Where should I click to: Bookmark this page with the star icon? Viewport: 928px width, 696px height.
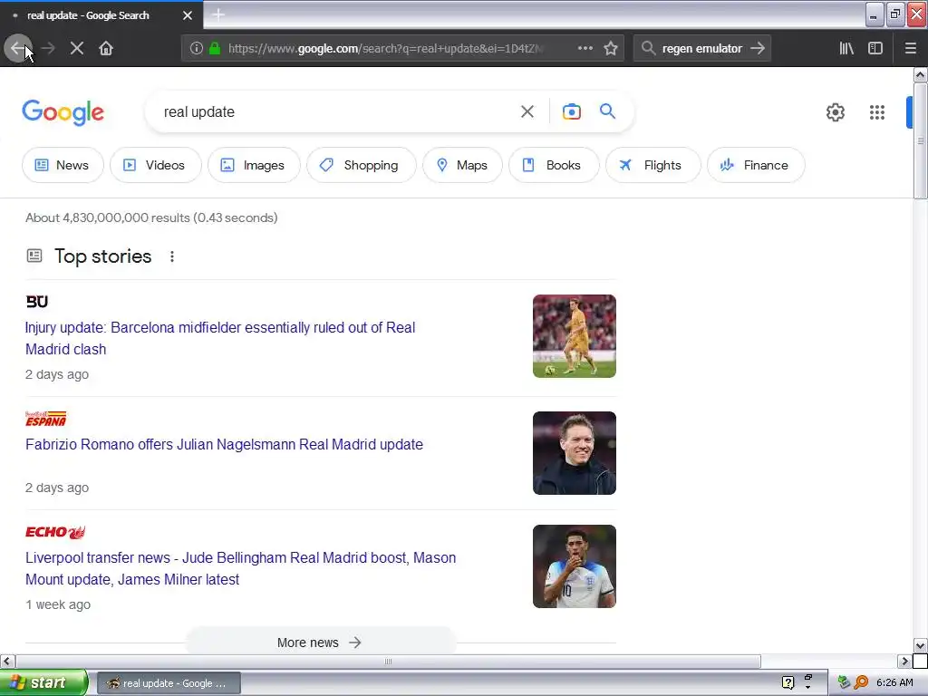611,48
